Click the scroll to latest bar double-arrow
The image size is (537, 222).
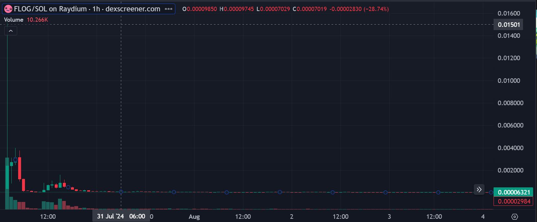pos(479,190)
